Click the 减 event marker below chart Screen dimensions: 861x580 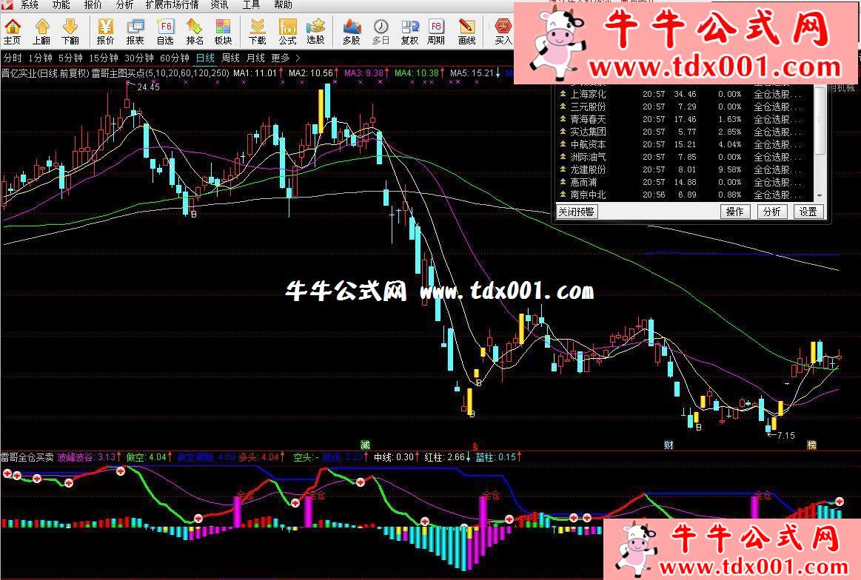click(365, 445)
